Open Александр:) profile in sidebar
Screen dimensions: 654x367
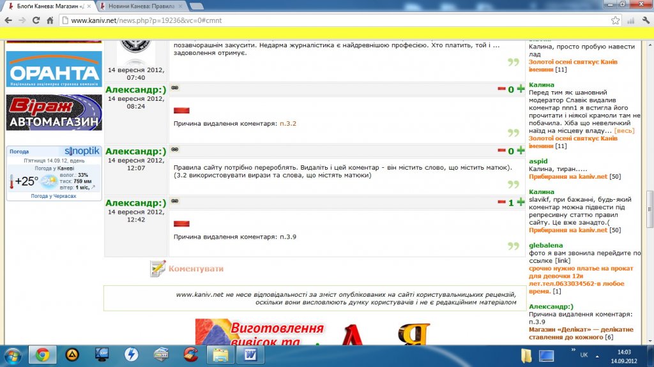[551, 306]
